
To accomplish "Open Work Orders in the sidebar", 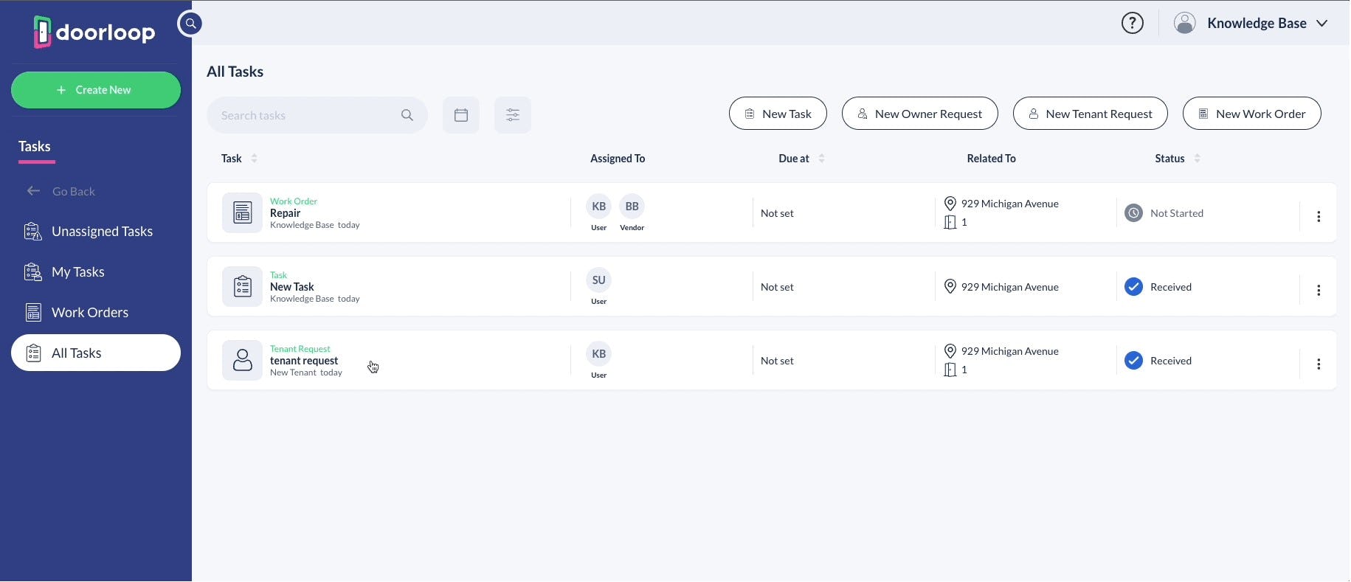I will (89, 313).
